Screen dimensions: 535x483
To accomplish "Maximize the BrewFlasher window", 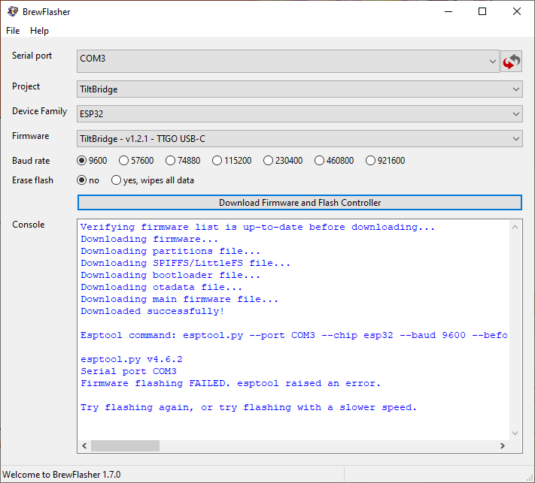I will [x=482, y=11].
